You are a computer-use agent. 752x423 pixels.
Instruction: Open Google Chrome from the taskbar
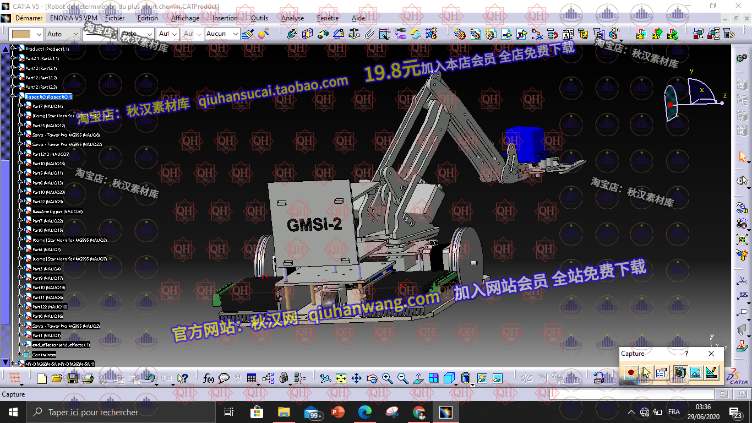pyautogui.click(x=419, y=412)
